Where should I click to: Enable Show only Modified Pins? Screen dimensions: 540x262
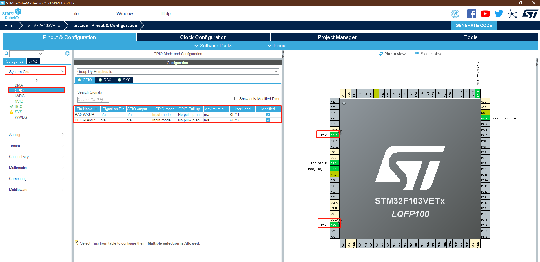pos(236,99)
